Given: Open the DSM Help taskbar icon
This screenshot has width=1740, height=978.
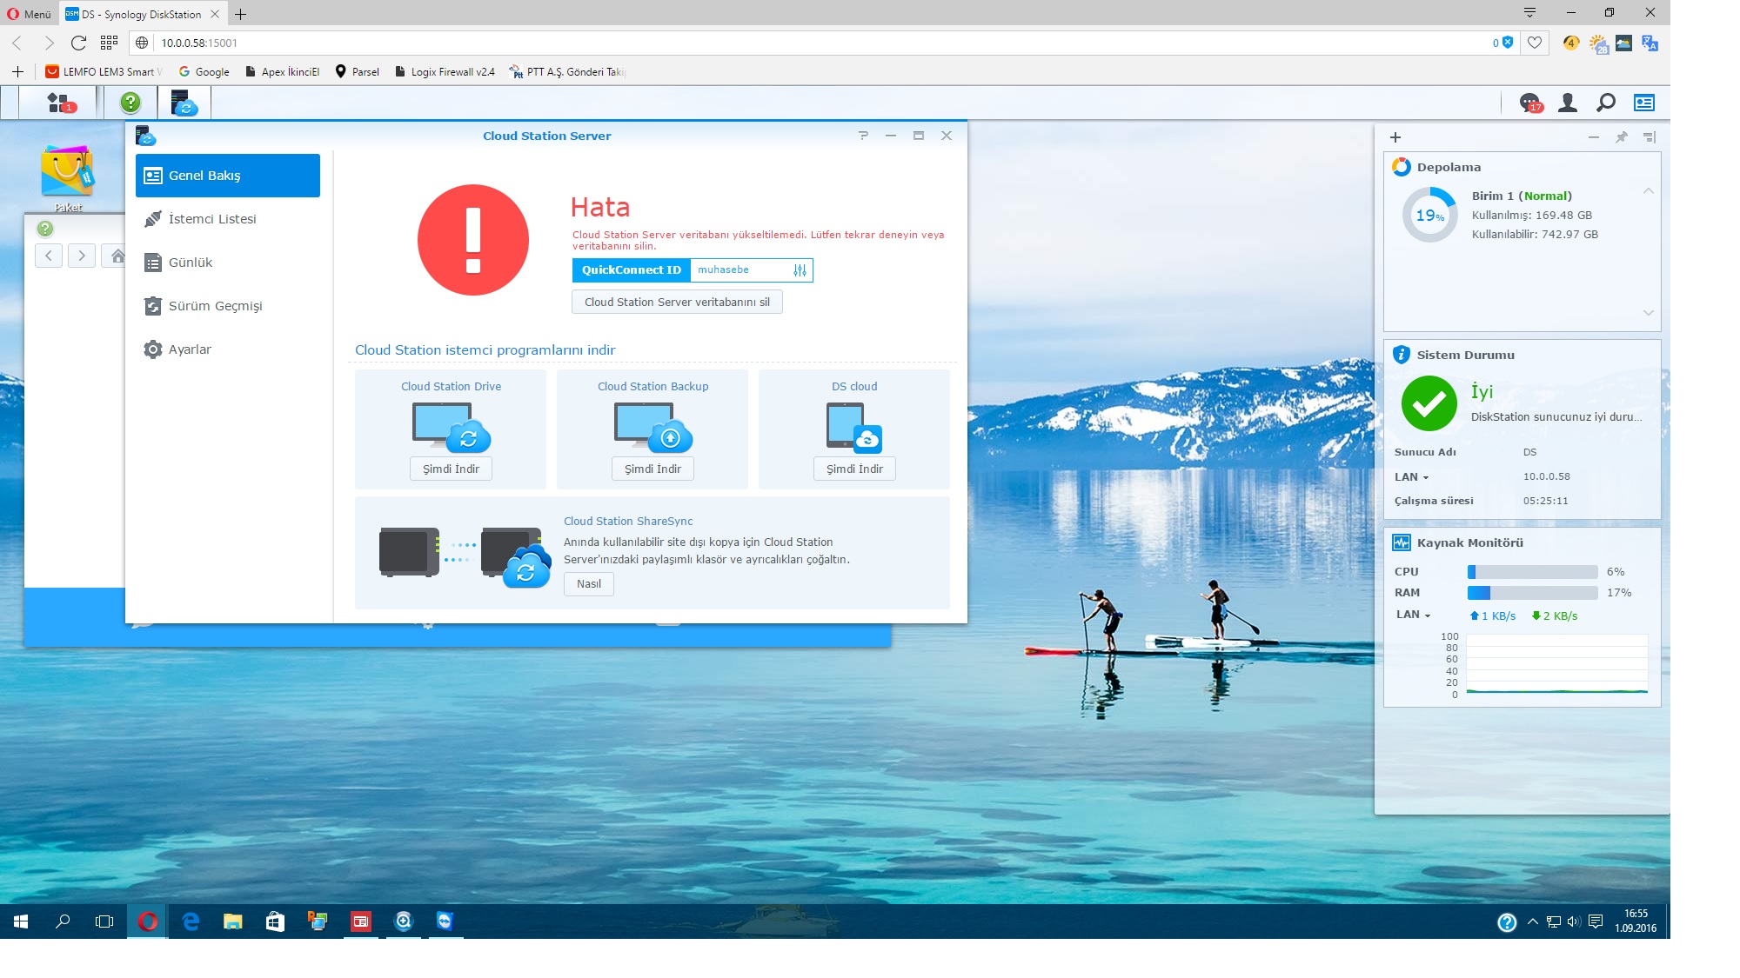Looking at the screenshot, I should pyautogui.click(x=130, y=103).
